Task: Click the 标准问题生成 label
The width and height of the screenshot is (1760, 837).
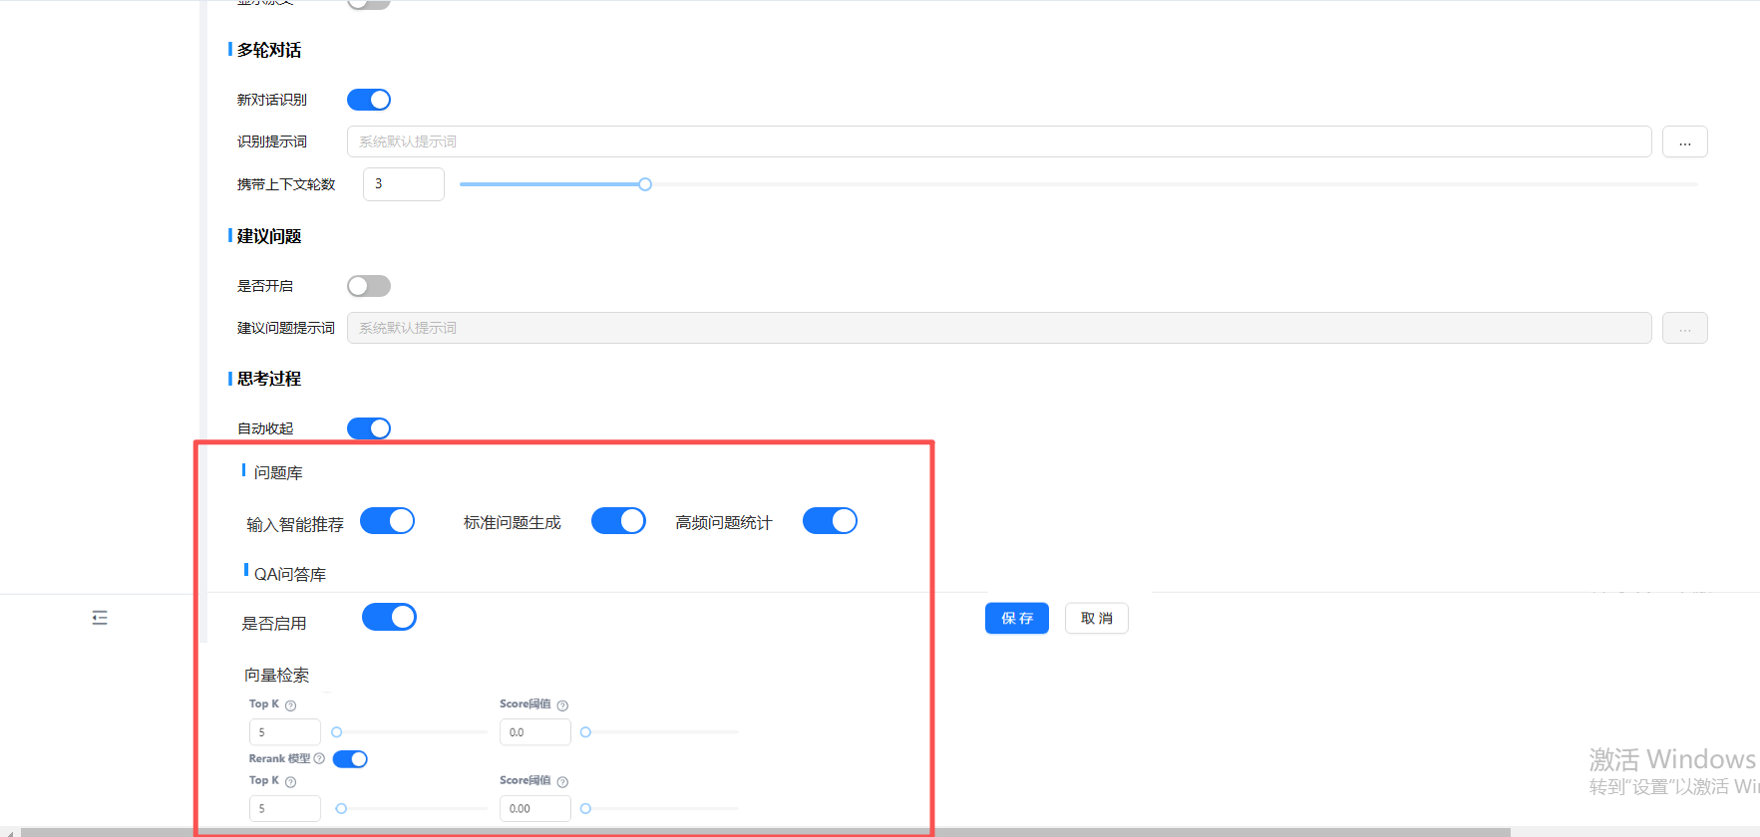Action: (x=513, y=522)
